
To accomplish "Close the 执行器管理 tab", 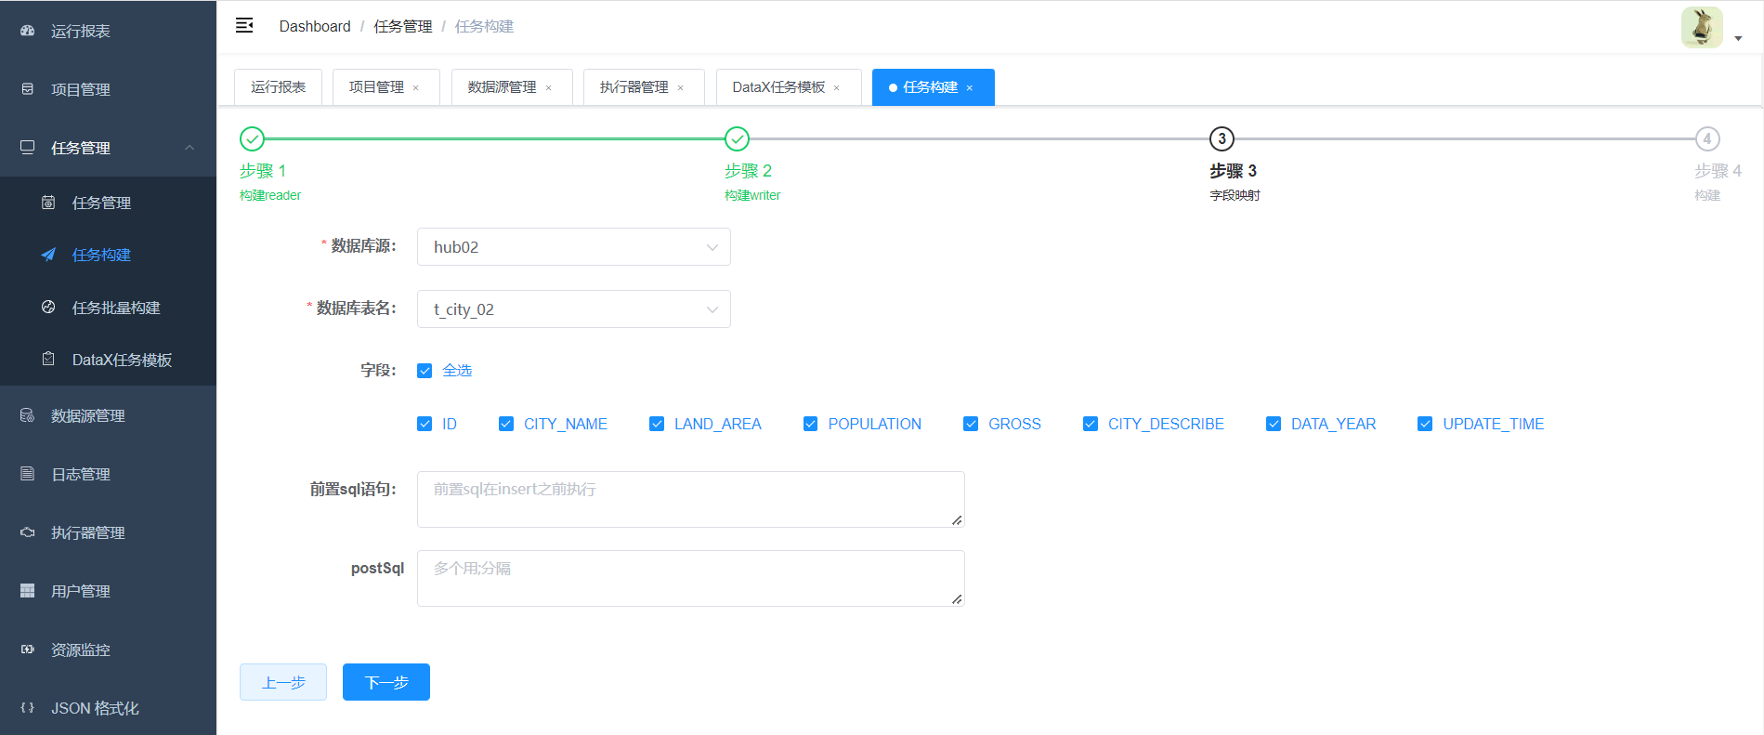I will 681,88.
